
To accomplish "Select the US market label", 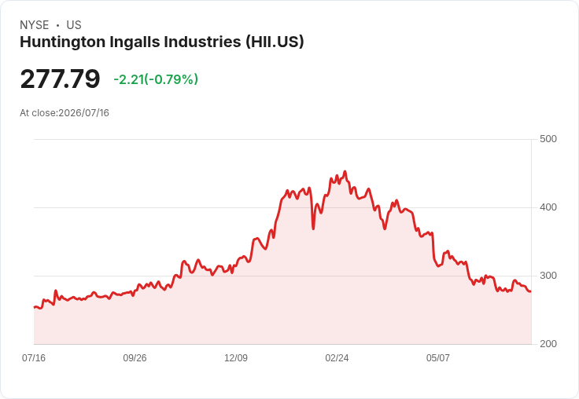I will 74,25.
